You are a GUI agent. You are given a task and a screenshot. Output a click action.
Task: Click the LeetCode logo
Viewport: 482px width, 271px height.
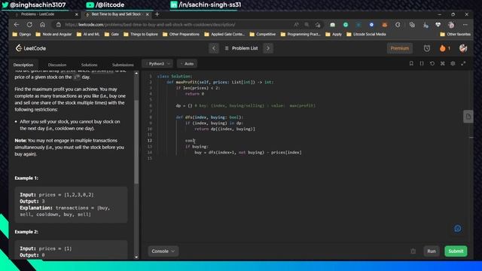[x=31, y=48]
